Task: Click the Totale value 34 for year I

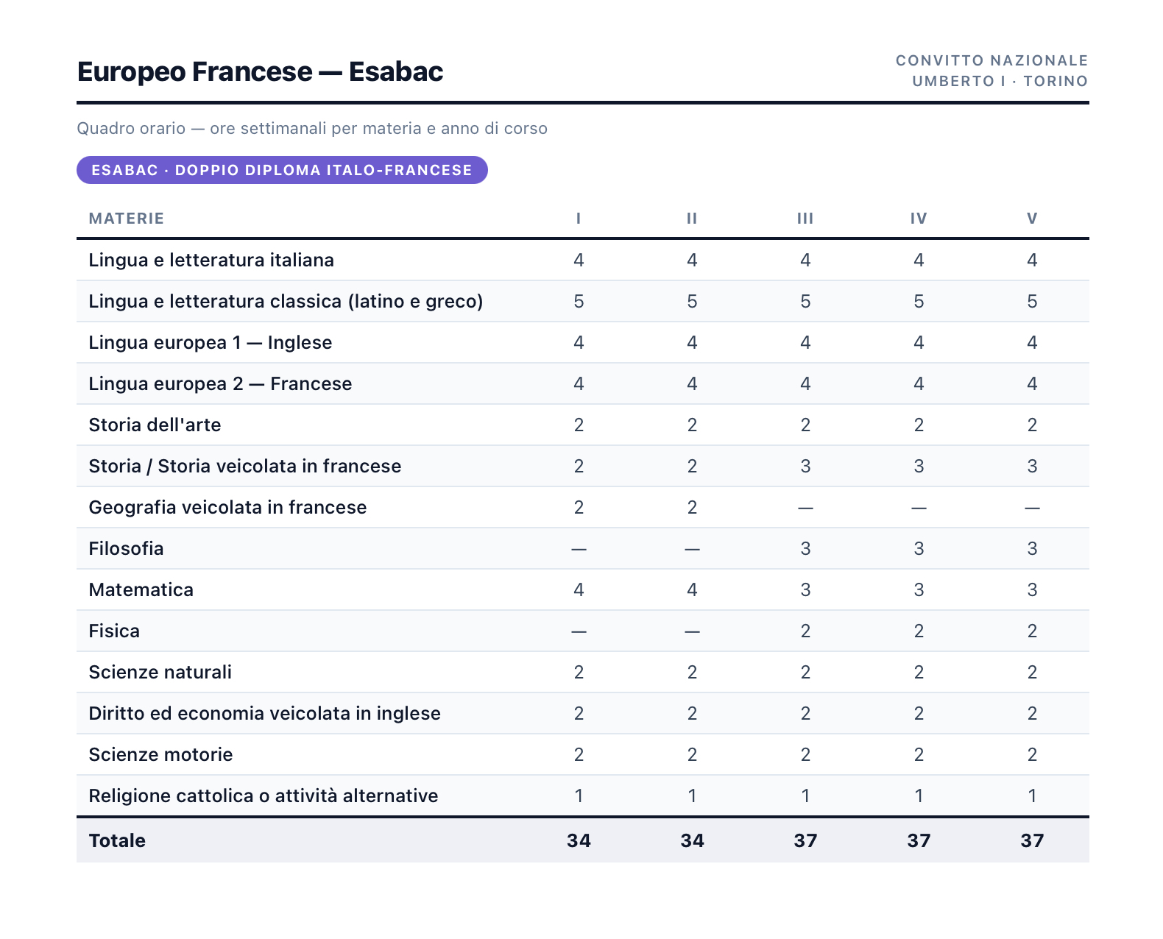Action: [x=579, y=840]
